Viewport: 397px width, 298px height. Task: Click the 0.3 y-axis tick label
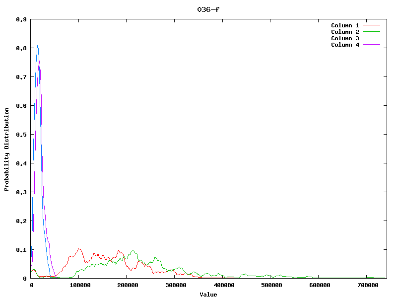click(x=21, y=192)
